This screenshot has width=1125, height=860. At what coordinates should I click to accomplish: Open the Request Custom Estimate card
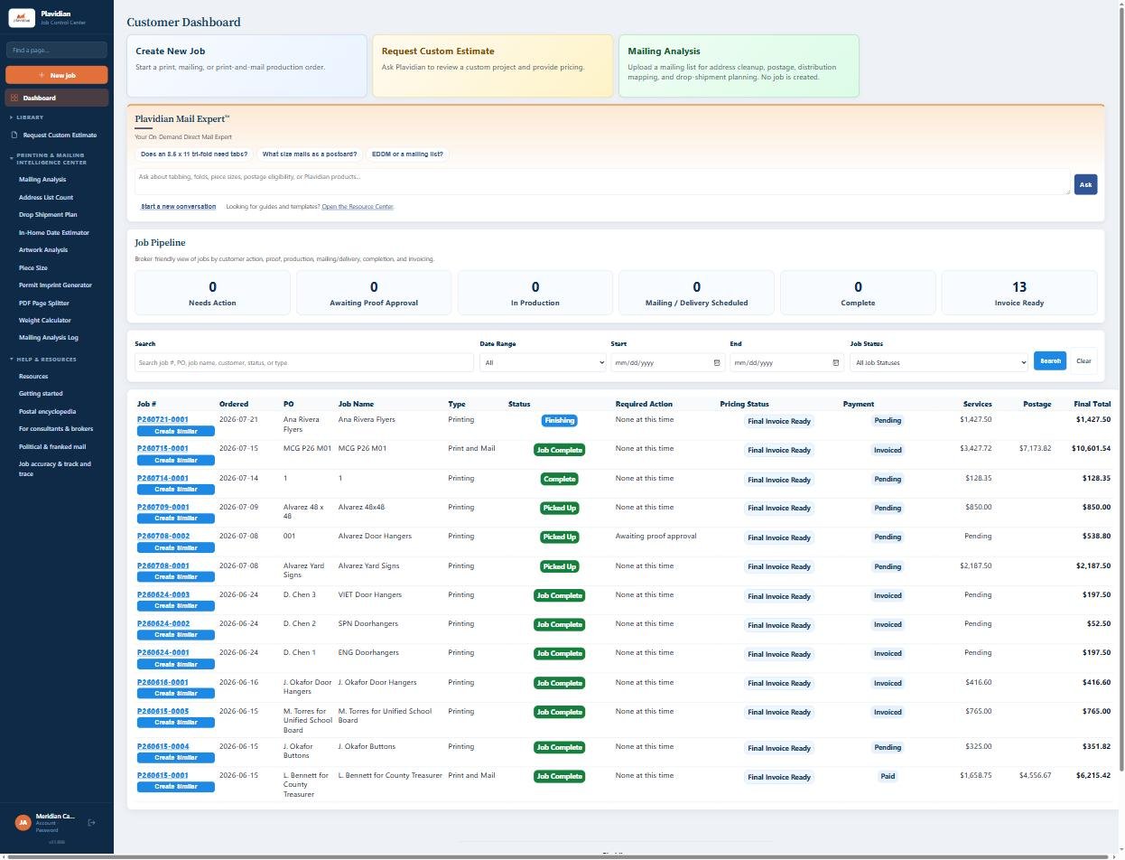tap(493, 66)
